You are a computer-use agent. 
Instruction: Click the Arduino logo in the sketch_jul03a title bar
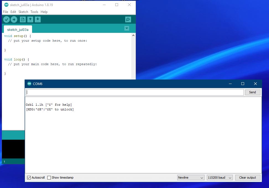[x=6, y=5]
